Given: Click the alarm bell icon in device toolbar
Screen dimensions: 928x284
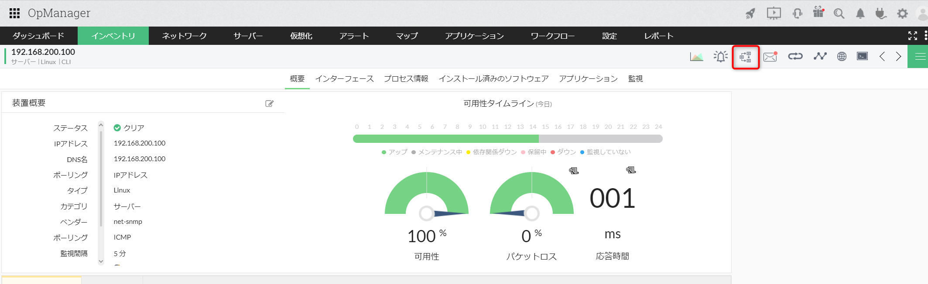Looking at the screenshot, I should (x=721, y=57).
